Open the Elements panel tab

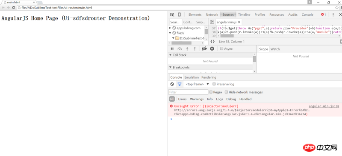click(x=195, y=14)
